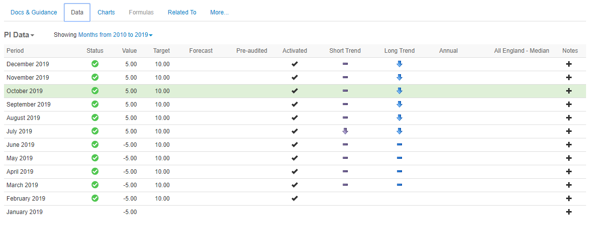598x227 pixels.
Task: Expand the PI Data dropdown
Action: coord(19,35)
